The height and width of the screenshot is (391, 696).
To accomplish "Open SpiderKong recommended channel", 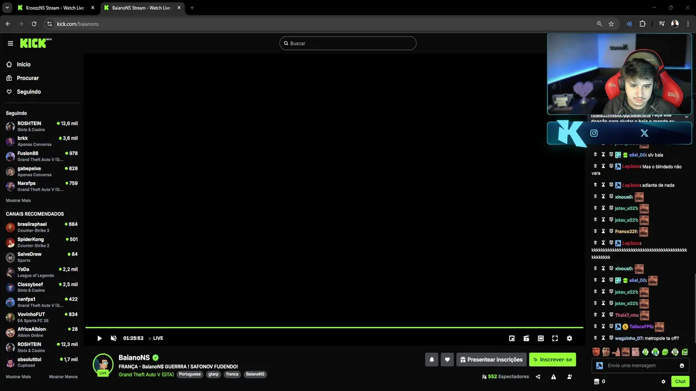I will coord(41,242).
